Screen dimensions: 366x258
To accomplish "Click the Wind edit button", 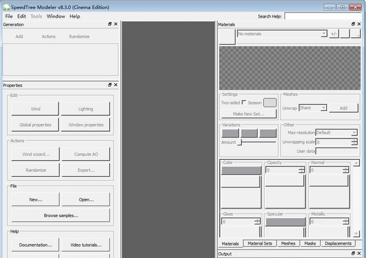I will [x=35, y=109].
